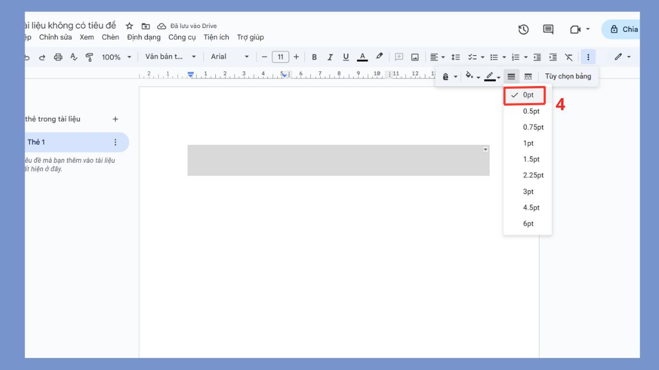The image size is (659, 370).
Task: Open the table options button
Action: [568, 76]
